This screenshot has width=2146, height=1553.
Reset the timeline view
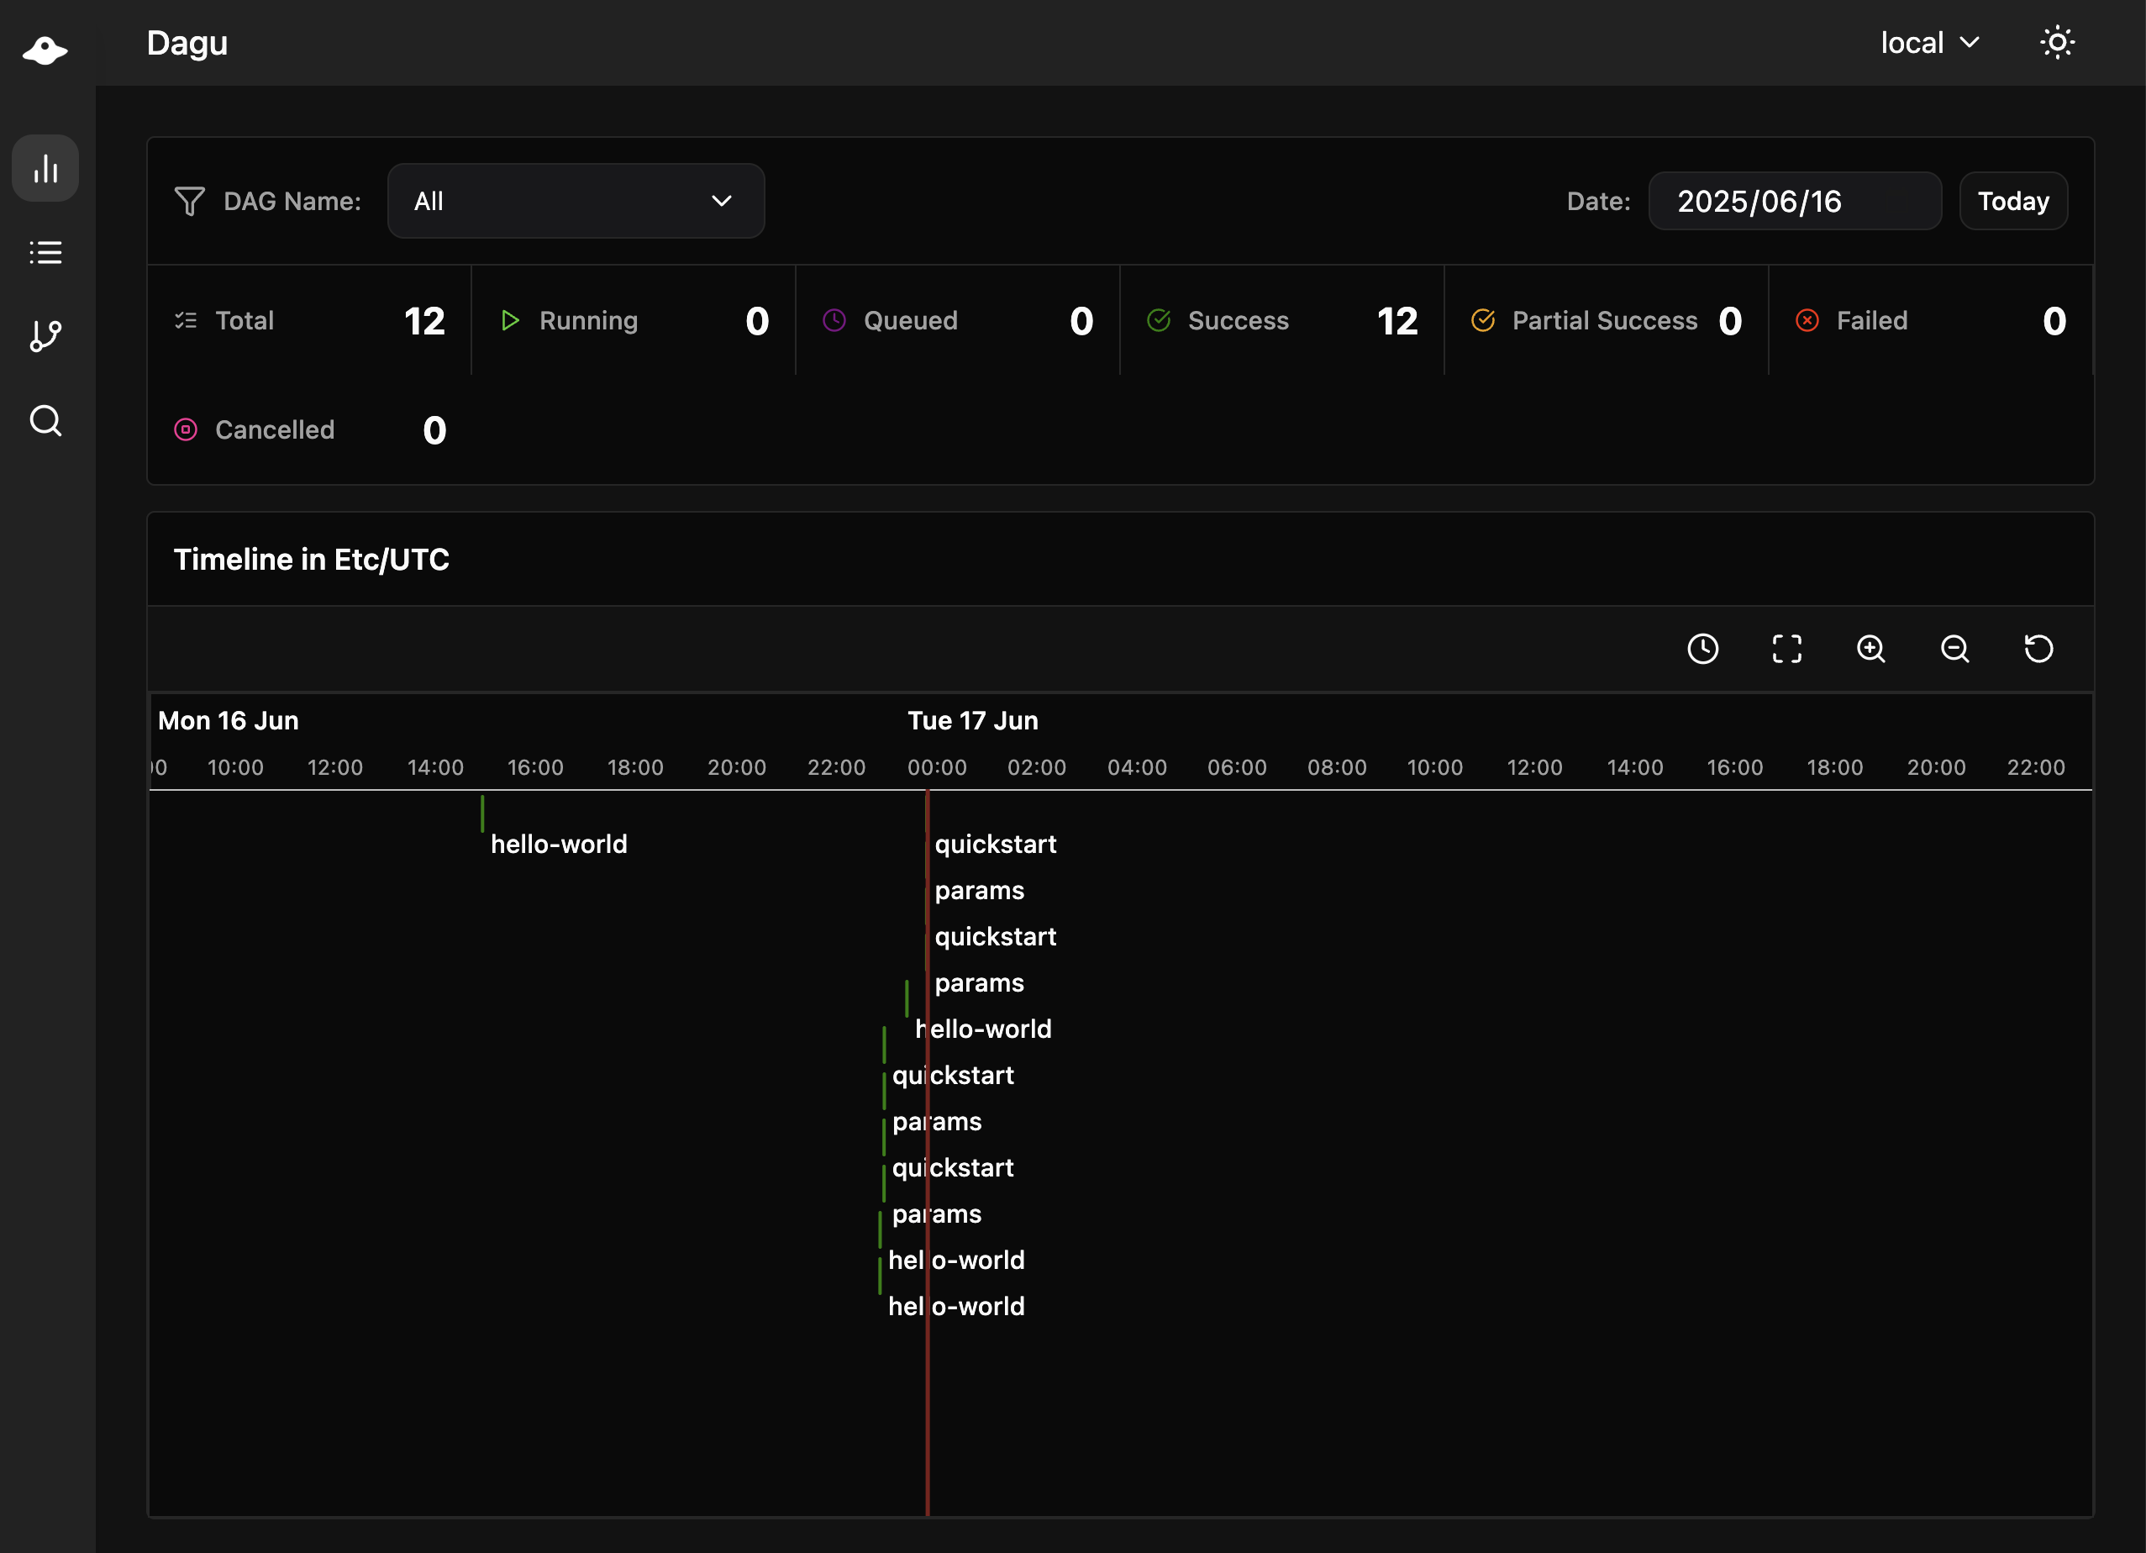(2038, 650)
